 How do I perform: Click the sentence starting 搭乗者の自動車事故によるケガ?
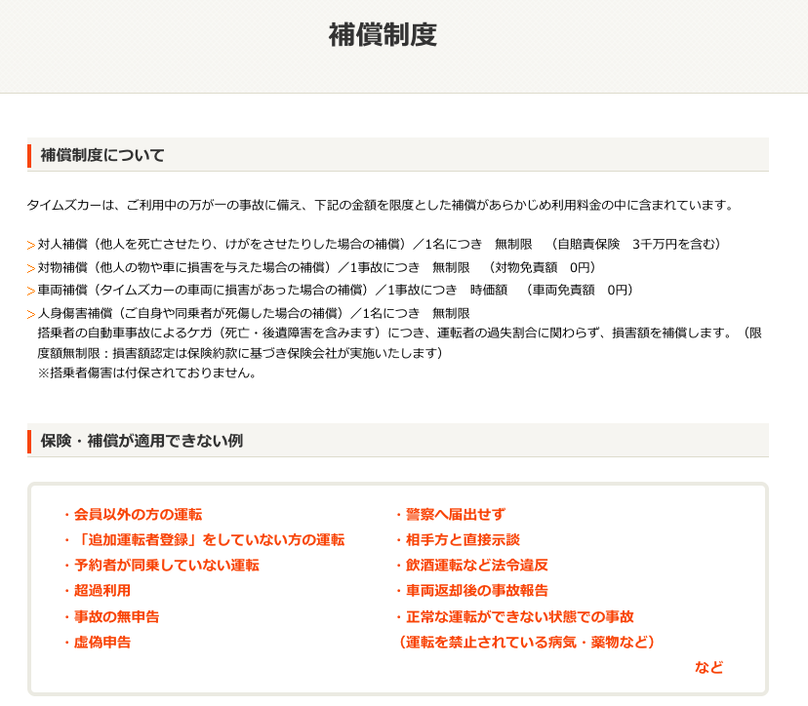click(x=399, y=343)
